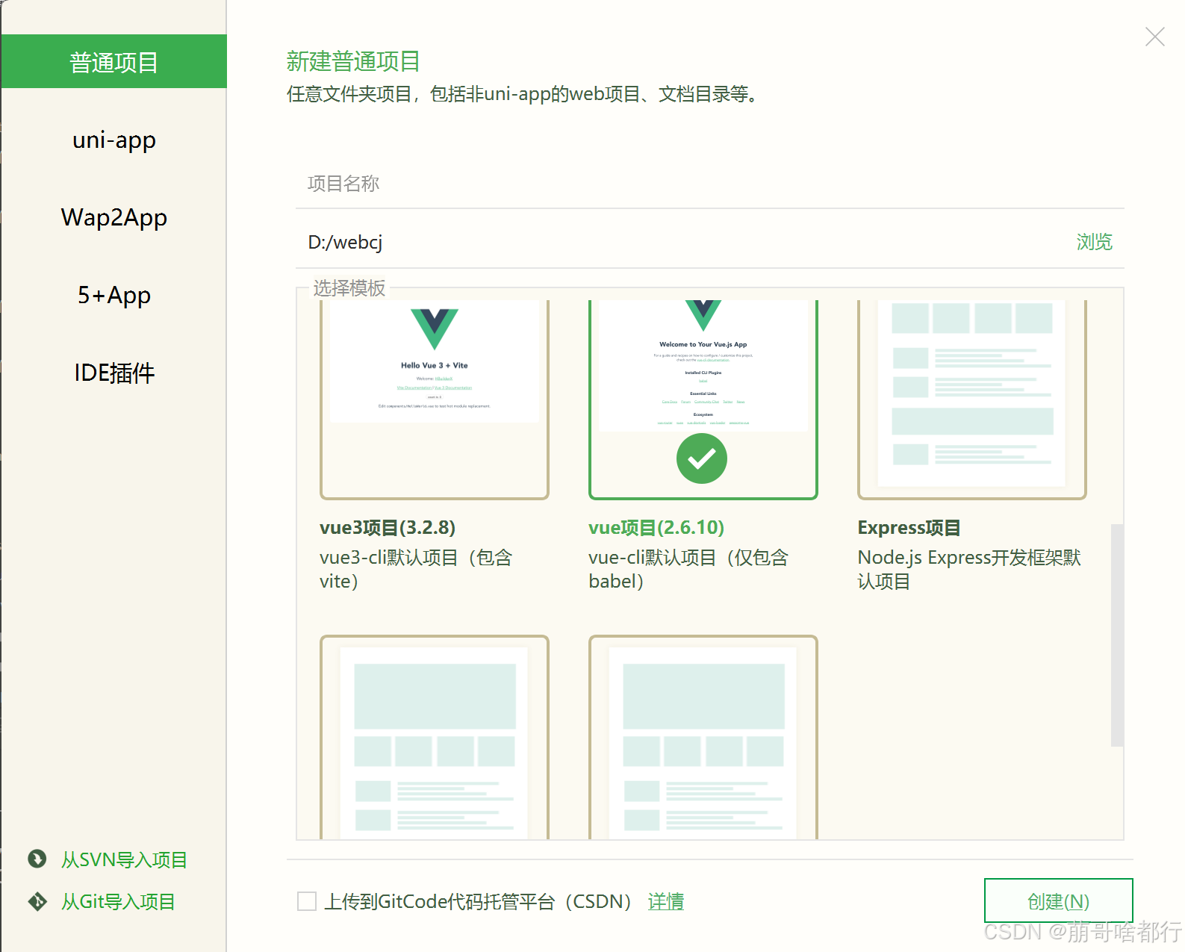
Task: Click the Vue logo in vue3 template
Action: point(435,329)
